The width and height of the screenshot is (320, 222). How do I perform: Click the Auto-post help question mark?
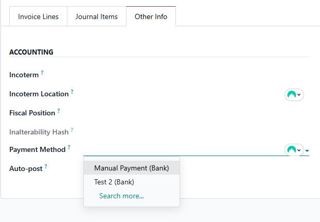[46, 166]
